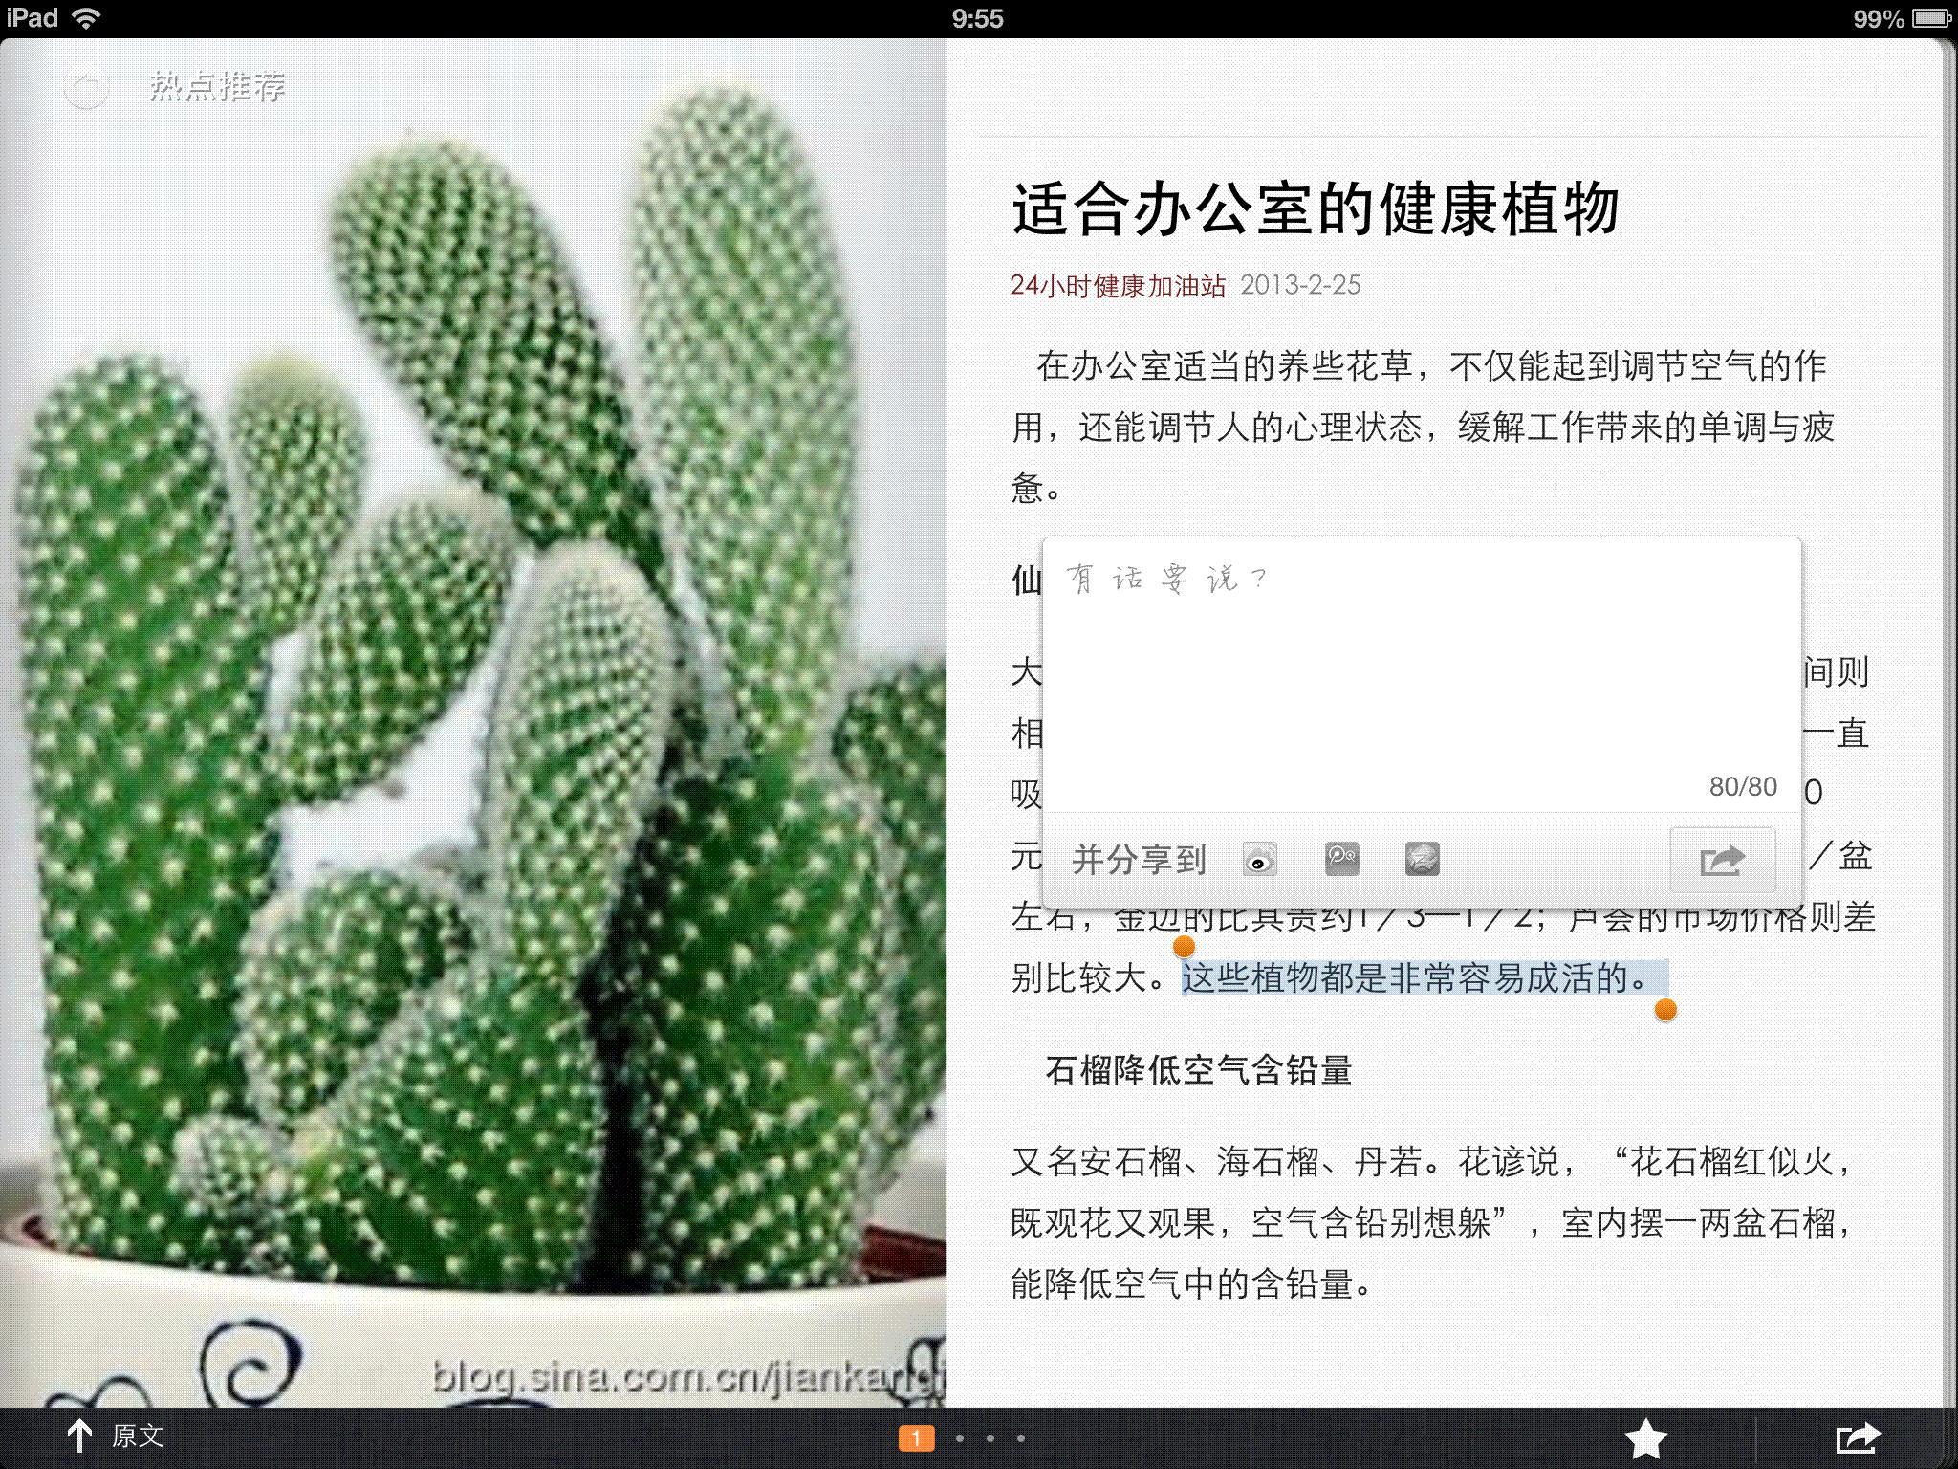Screen dimensions: 1958x1469
Task: Tap the start selection handle
Action: click(1184, 947)
